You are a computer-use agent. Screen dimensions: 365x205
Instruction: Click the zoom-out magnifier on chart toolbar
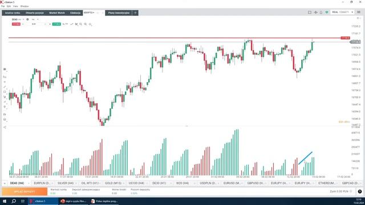[81, 24]
